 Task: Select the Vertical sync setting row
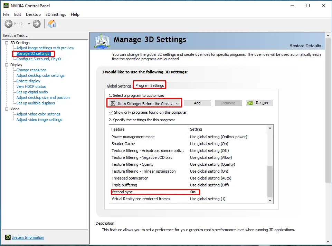[155, 192]
